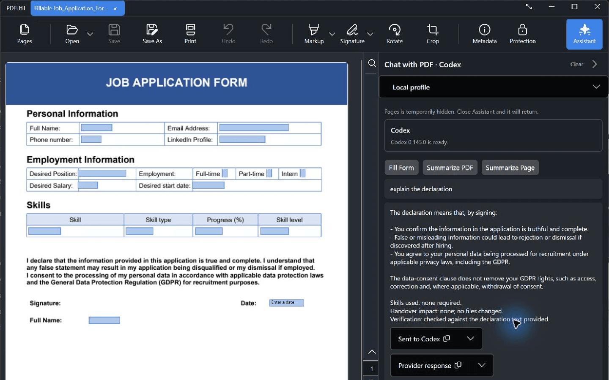
Task: Collapse the chat panel with the chevron
Action: point(595,64)
